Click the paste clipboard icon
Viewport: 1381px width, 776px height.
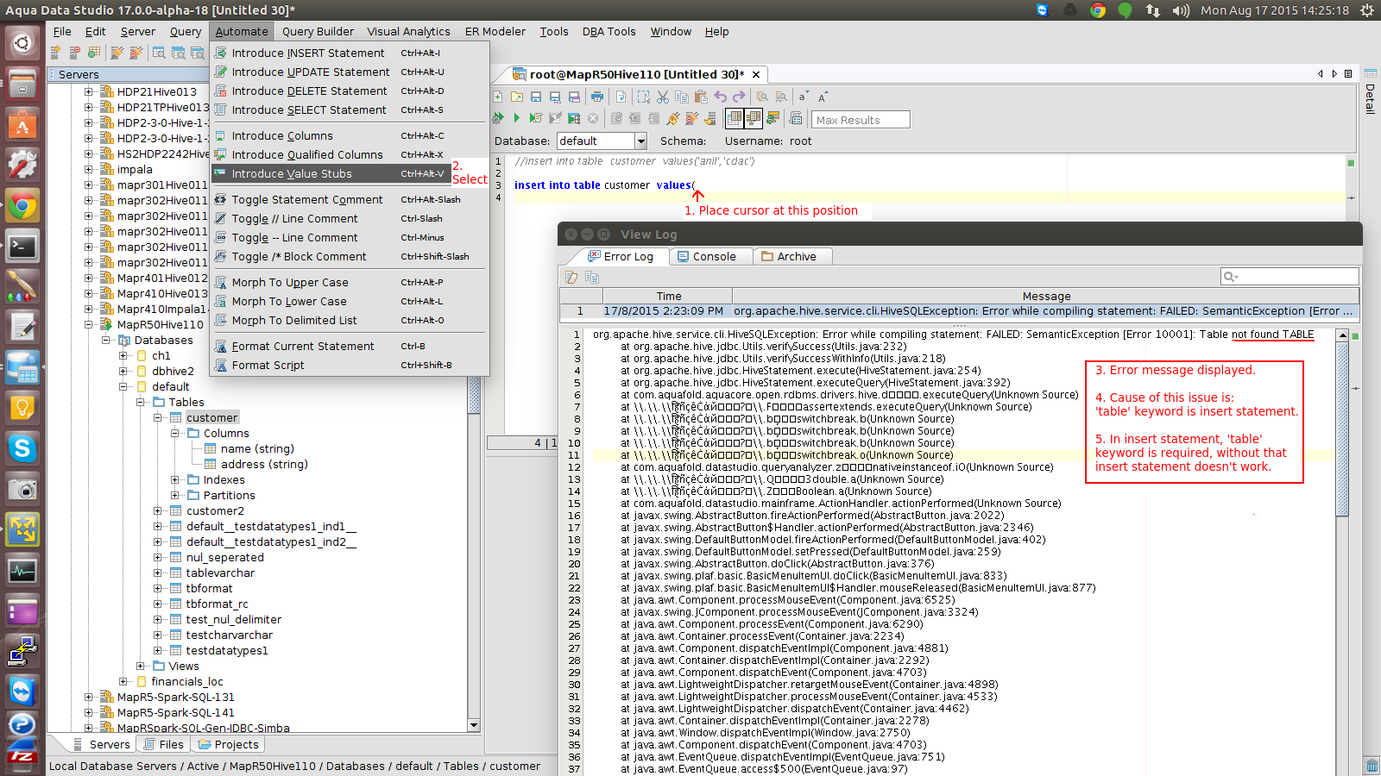point(701,97)
